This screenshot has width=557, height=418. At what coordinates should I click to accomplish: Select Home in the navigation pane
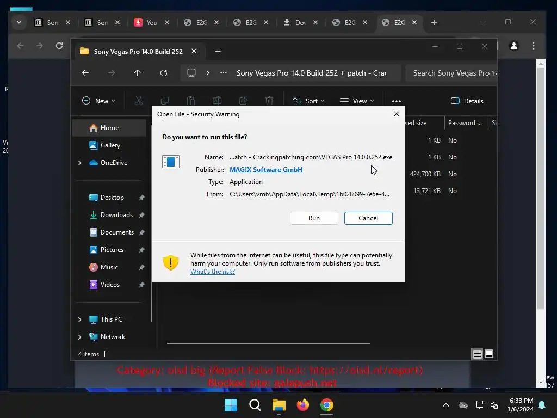(x=109, y=128)
